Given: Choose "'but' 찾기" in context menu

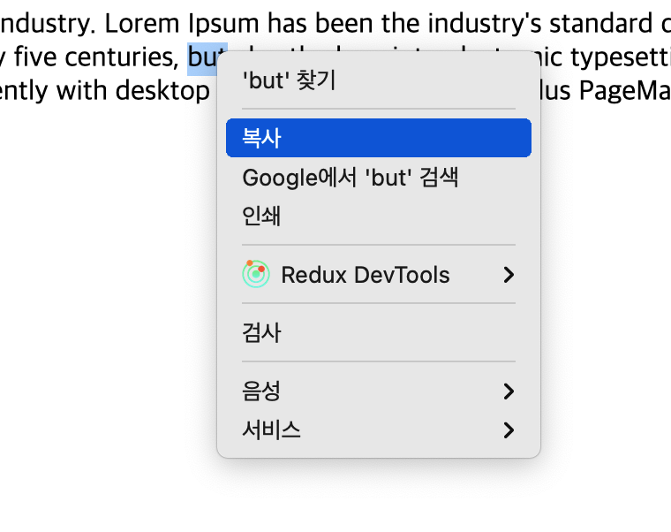Looking at the screenshot, I should click(379, 80).
